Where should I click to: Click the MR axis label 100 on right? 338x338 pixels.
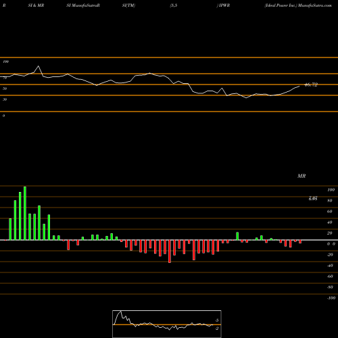pos(331,190)
